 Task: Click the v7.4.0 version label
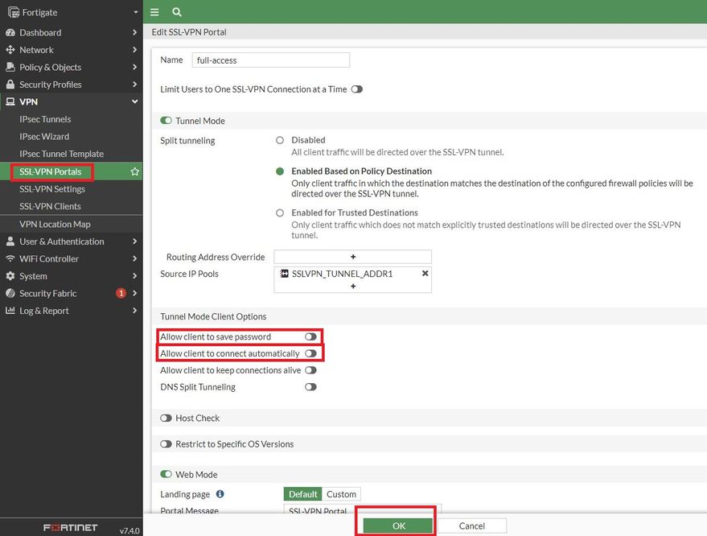coord(129,530)
